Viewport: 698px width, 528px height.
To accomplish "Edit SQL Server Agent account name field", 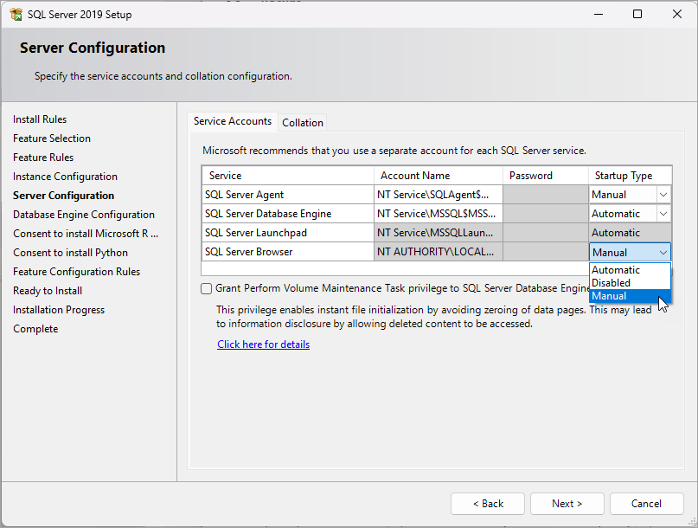I will [439, 195].
